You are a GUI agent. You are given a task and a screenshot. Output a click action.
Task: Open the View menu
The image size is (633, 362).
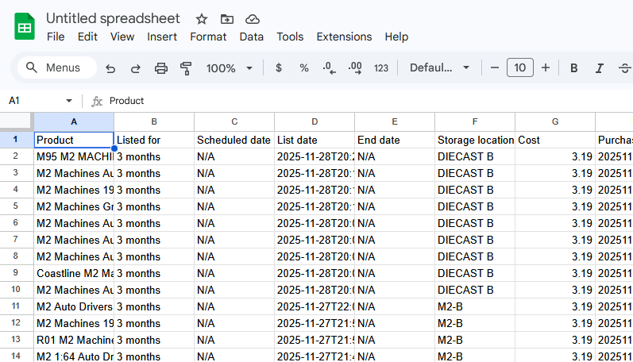(x=122, y=37)
